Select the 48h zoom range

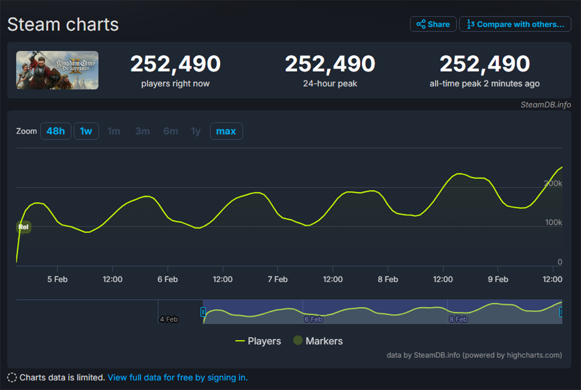click(x=56, y=131)
